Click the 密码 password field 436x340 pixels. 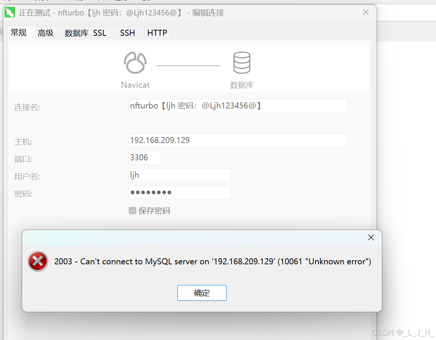pyautogui.click(x=180, y=192)
